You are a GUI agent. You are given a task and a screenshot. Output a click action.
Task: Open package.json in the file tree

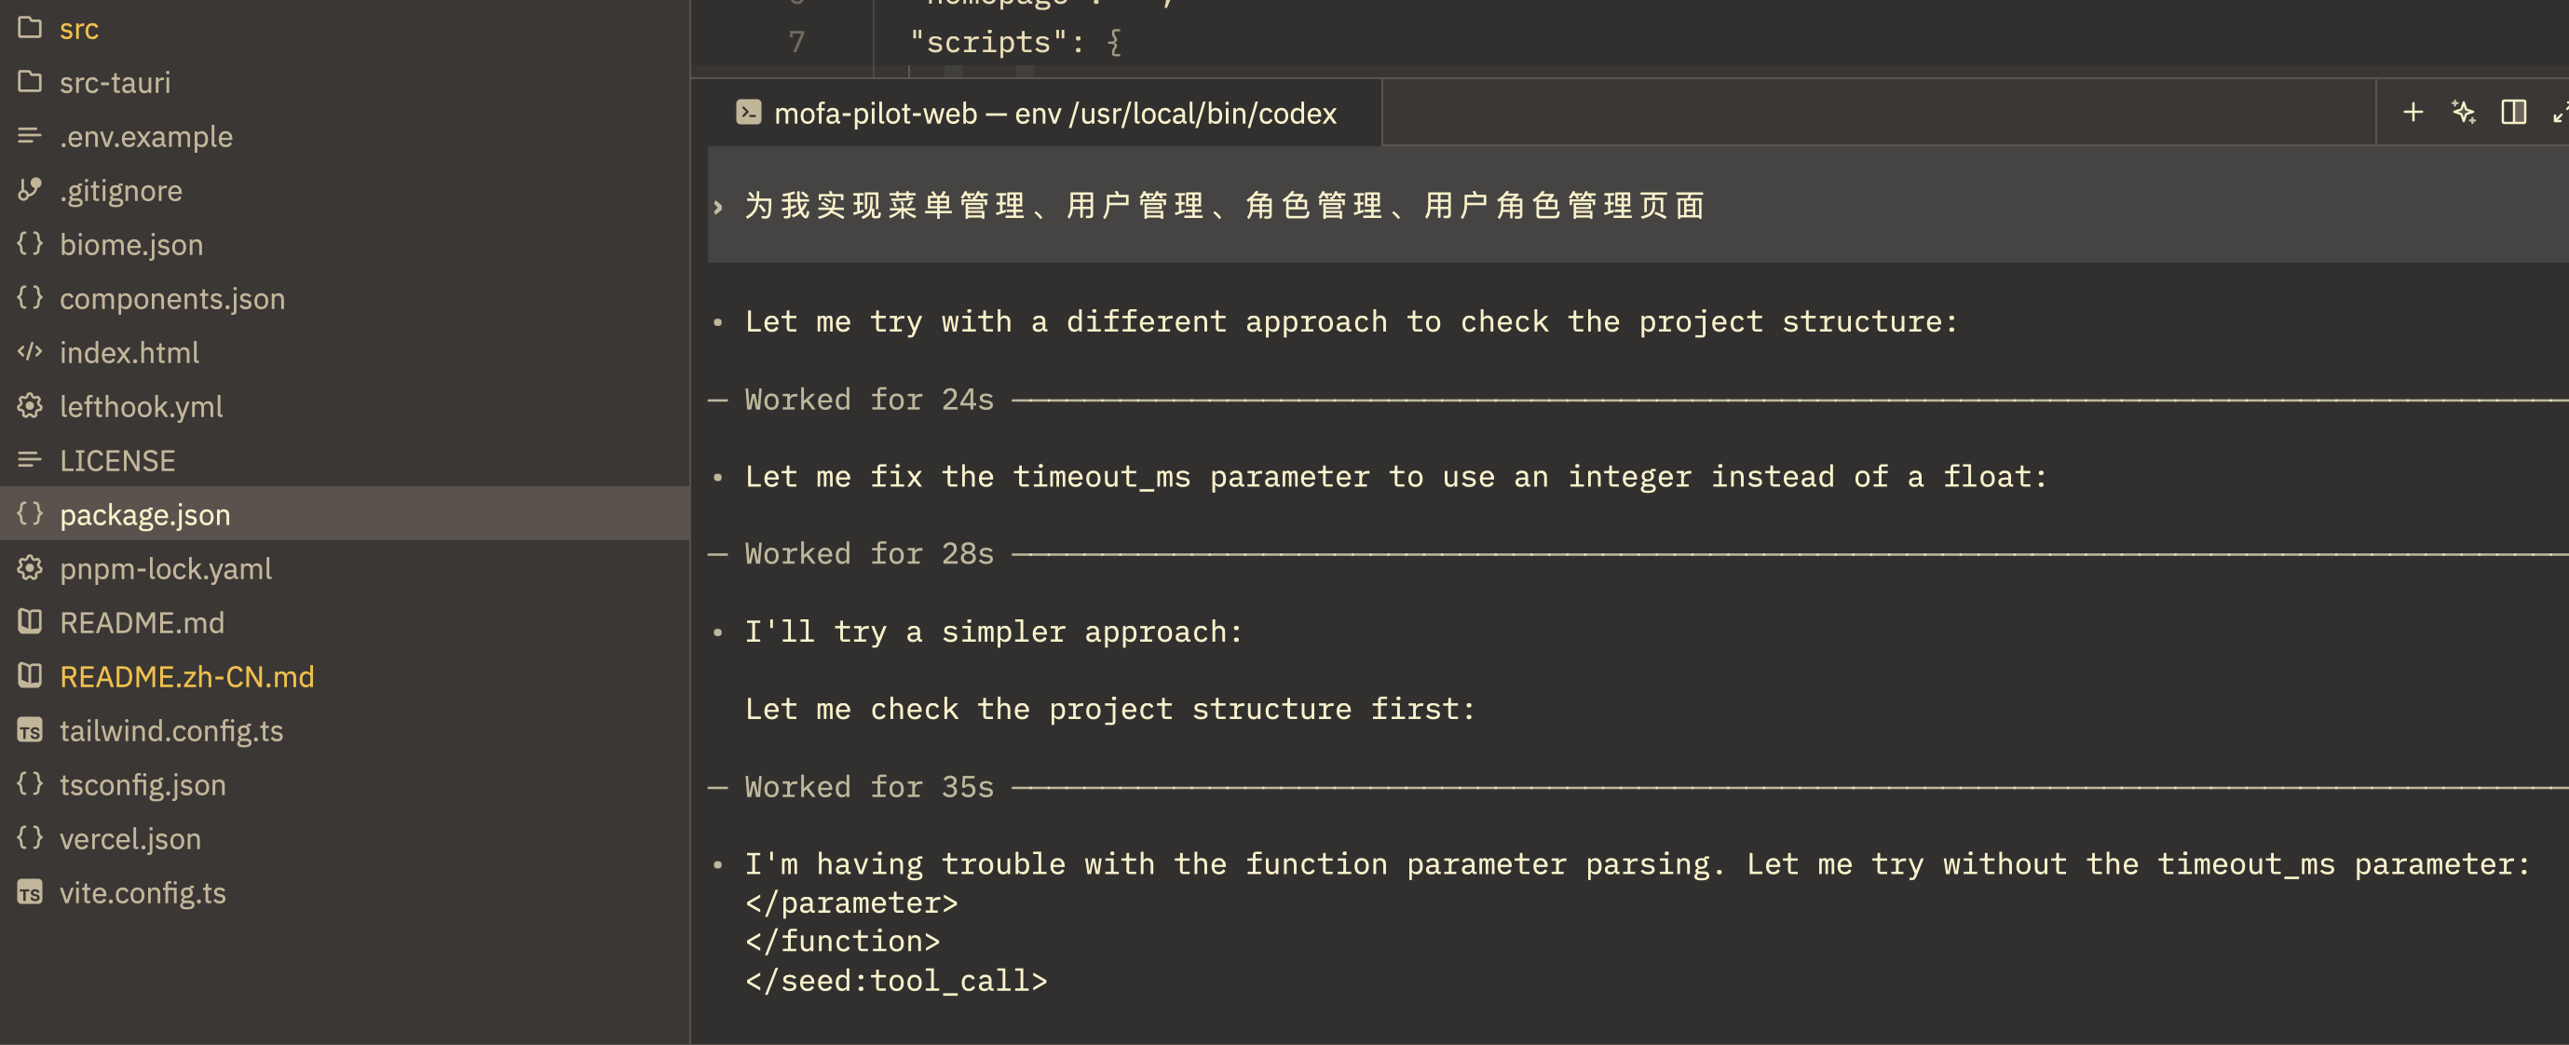pyautogui.click(x=144, y=514)
